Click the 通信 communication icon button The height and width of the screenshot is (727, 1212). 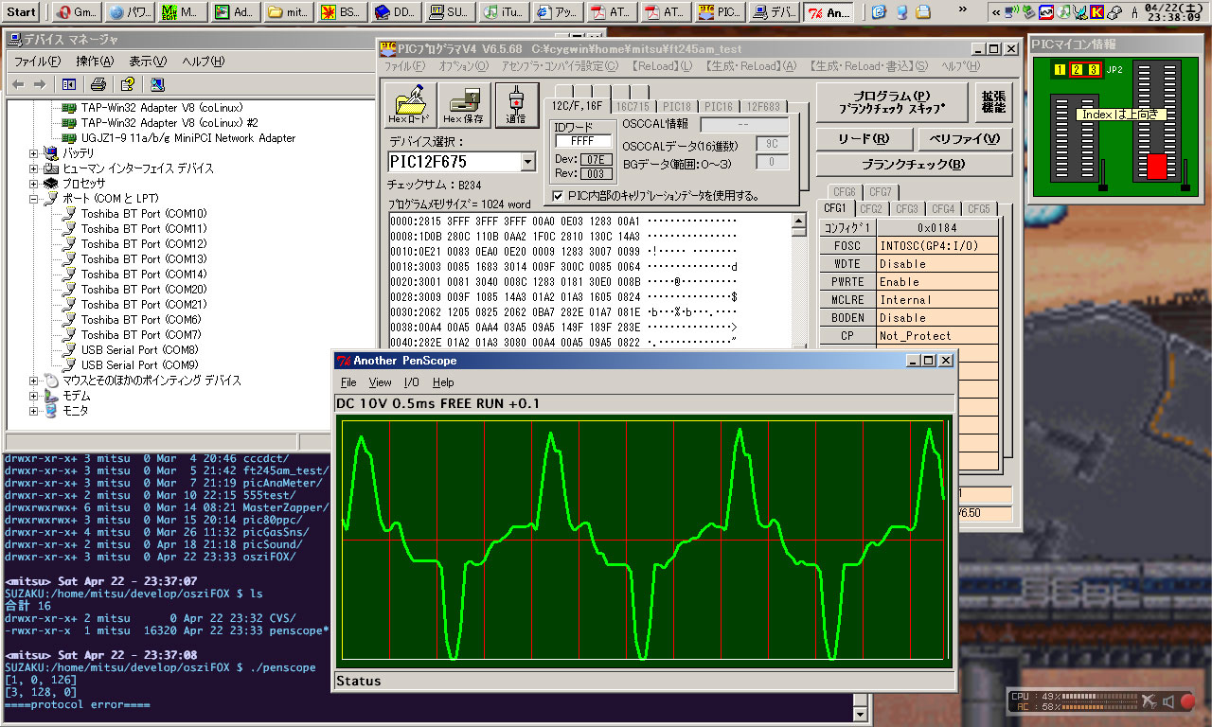[516, 104]
